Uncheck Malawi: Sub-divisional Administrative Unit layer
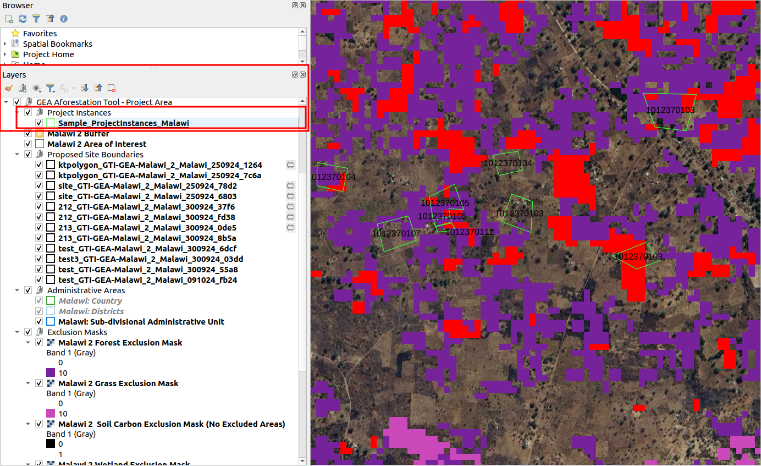Screen dimensions: 761x466 39,322
